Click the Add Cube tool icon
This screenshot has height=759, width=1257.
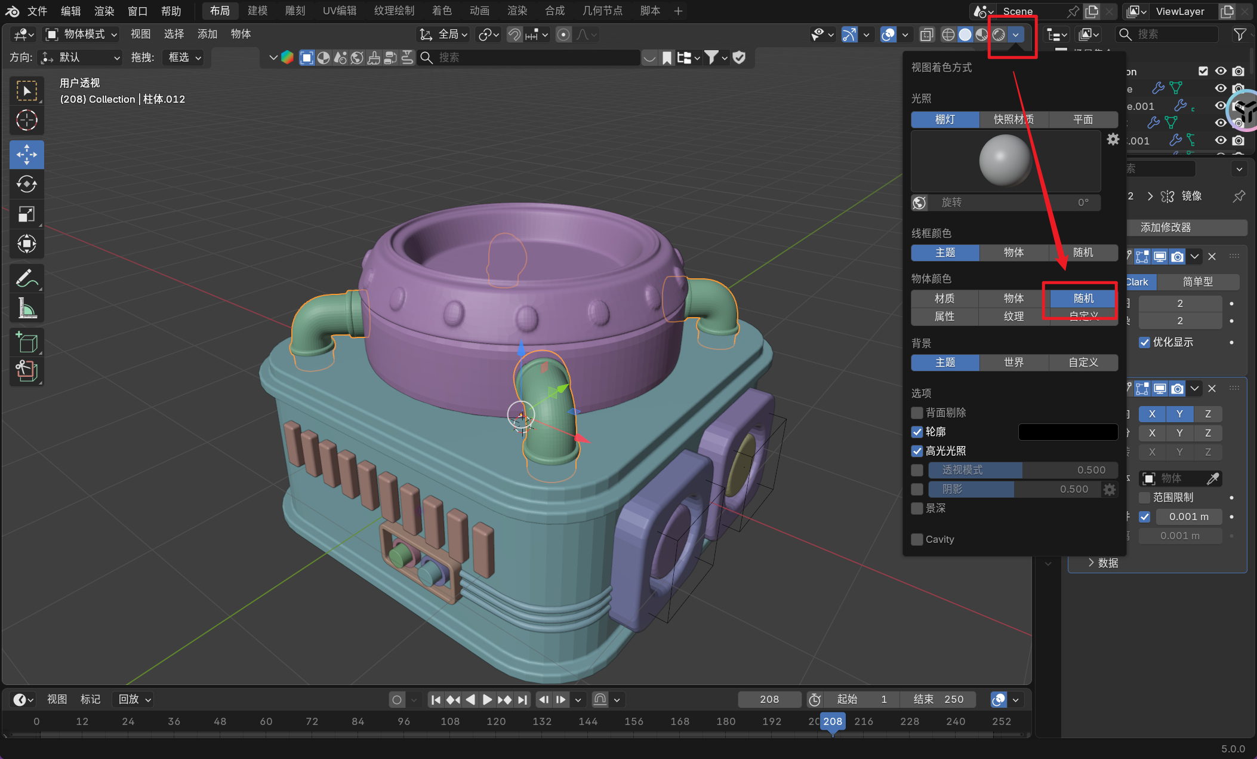pos(26,343)
